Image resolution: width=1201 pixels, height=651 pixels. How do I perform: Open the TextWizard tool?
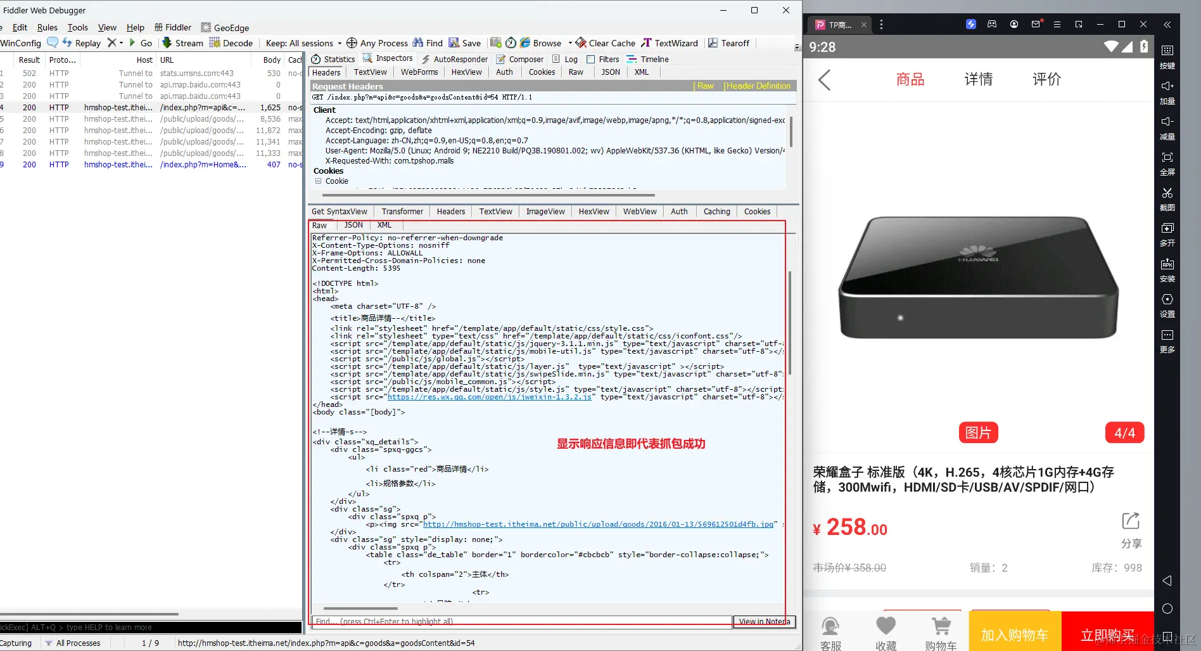(x=670, y=43)
